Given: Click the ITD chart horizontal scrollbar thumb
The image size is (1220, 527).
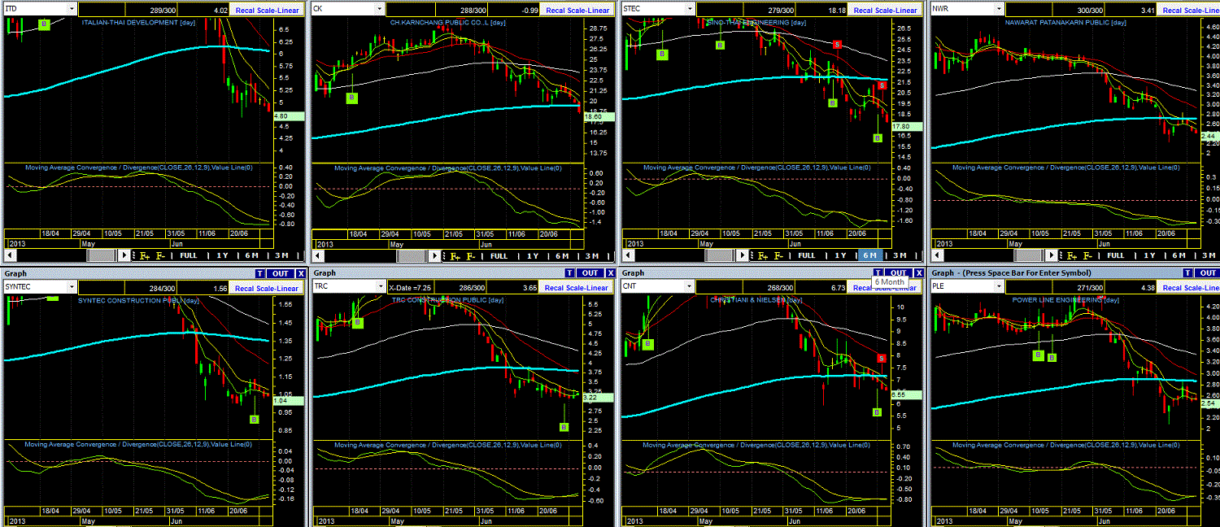Looking at the screenshot, I should coord(101,255).
